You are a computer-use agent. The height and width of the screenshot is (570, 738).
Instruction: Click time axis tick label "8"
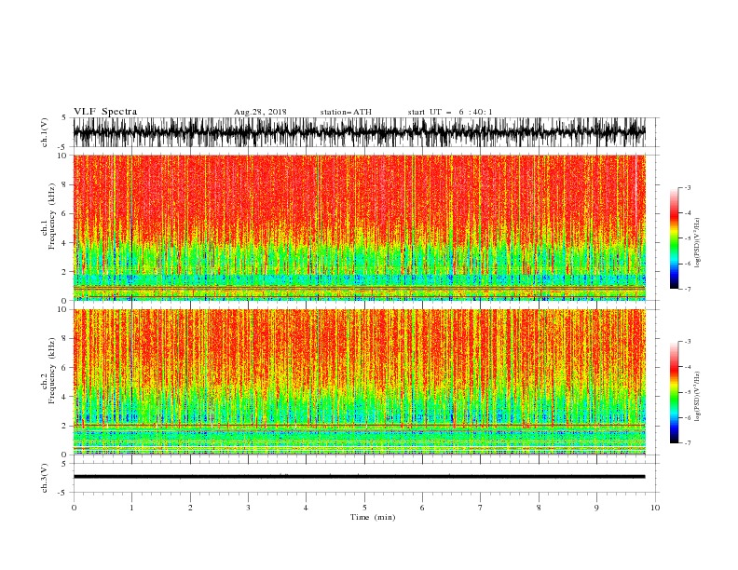coord(539,508)
